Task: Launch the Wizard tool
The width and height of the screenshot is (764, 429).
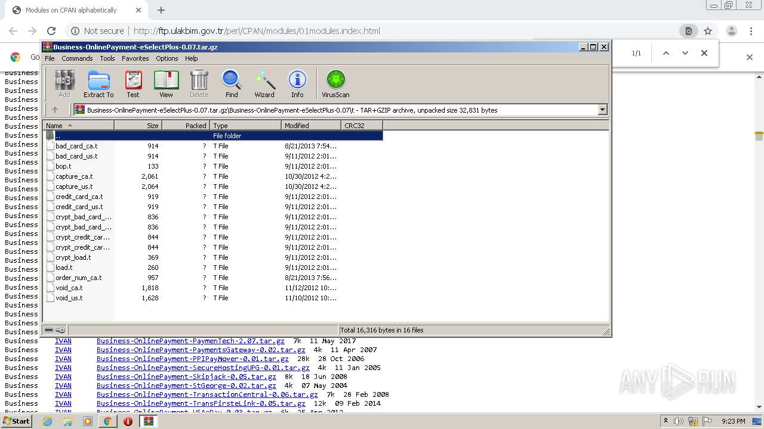Action: [x=264, y=83]
